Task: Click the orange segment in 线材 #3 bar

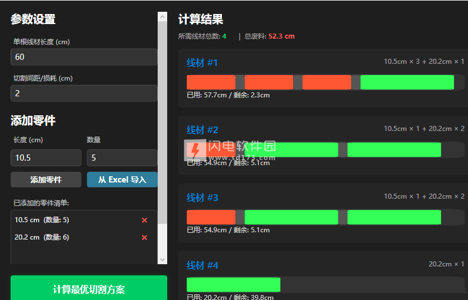Action: point(211,217)
